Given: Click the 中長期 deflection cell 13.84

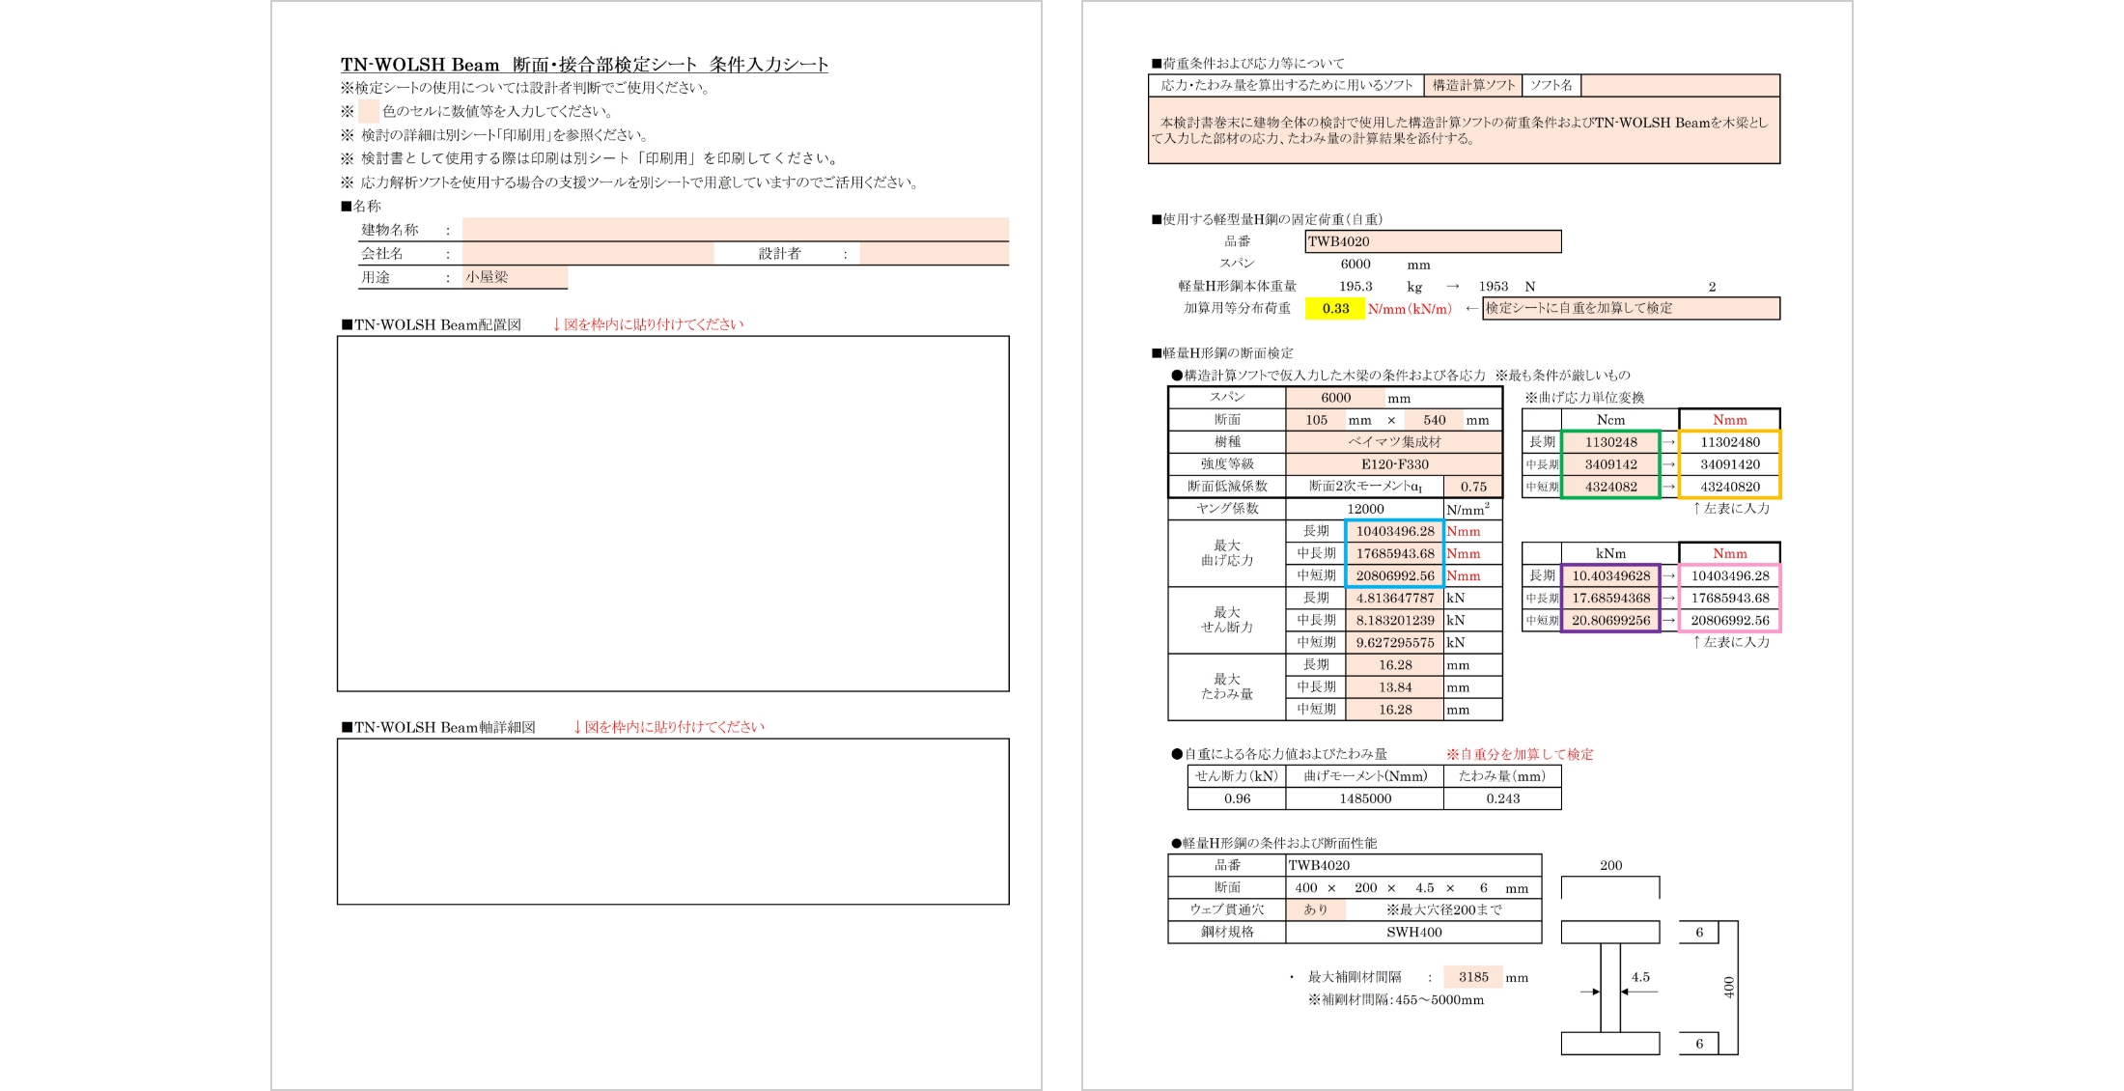Looking at the screenshot, I should [x=1395, y=687].
